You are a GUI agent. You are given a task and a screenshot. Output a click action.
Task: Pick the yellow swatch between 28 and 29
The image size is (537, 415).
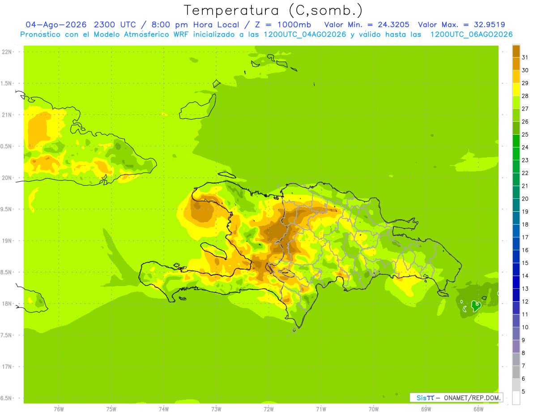point(516,90)
